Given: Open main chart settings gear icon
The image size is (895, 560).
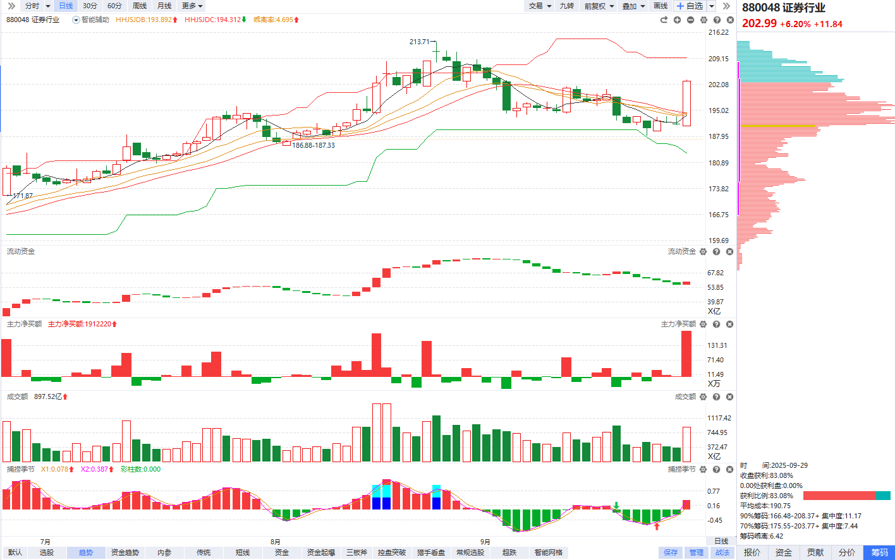Looking at the screenshot, I should tap(703, 20).
